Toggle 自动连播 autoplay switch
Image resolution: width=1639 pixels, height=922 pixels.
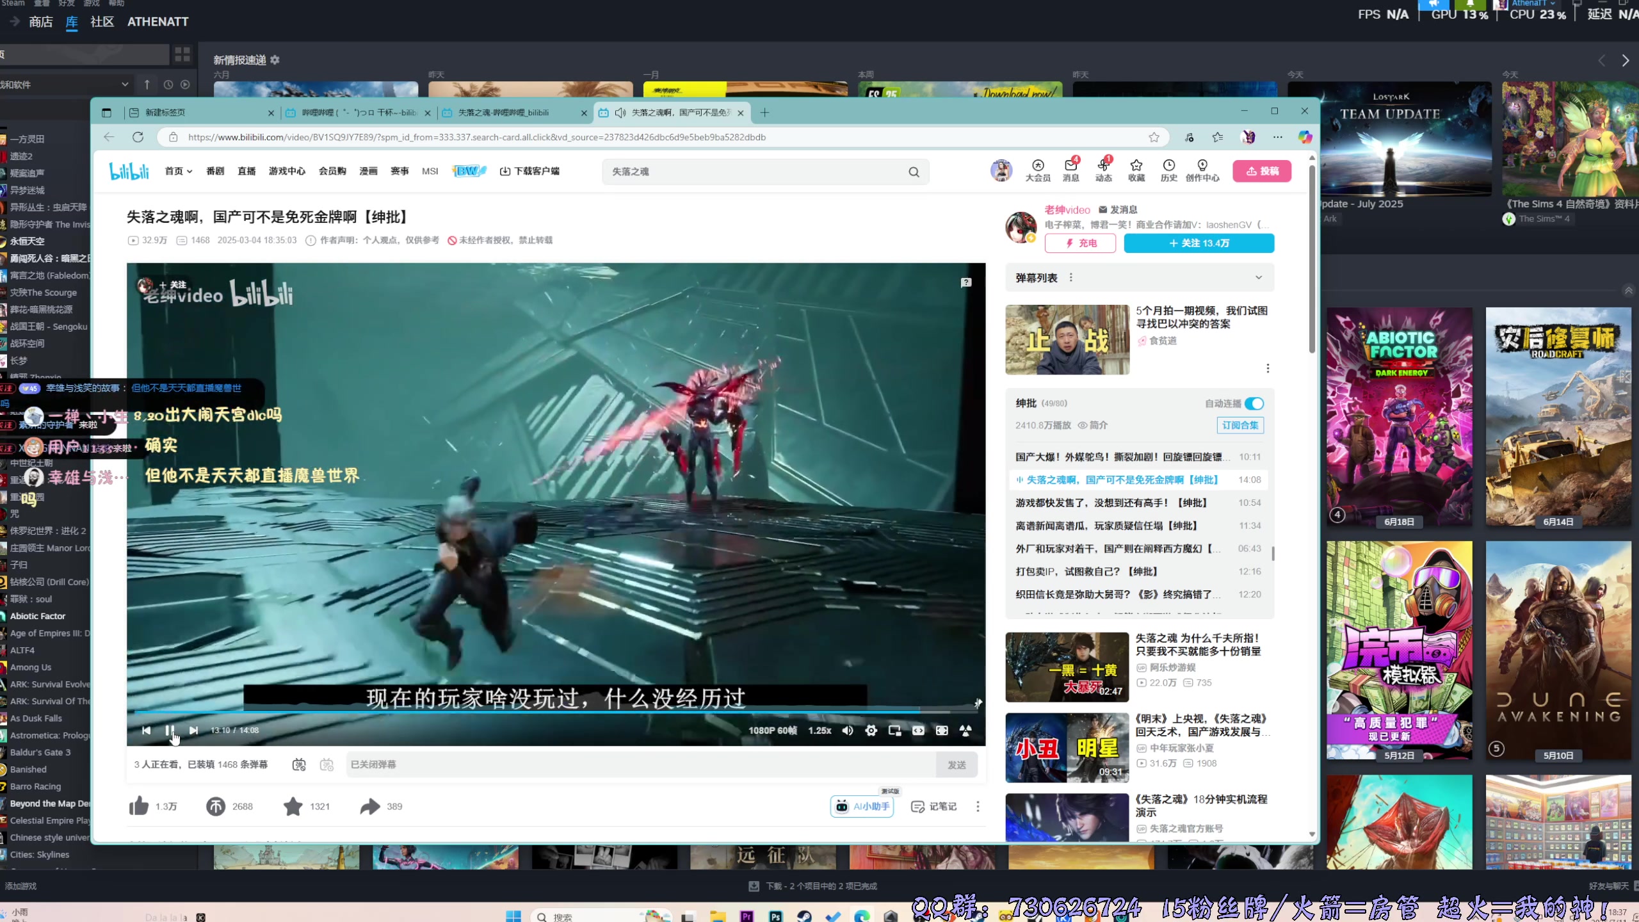[x=1254, y=403]
